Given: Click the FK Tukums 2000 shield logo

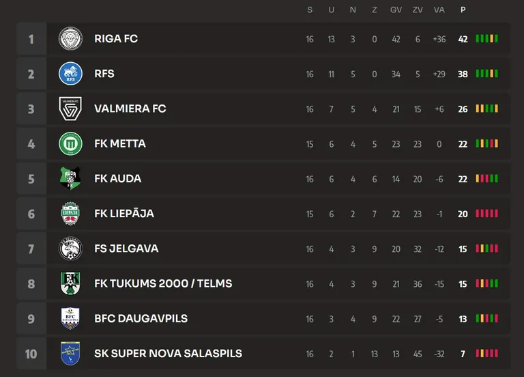Looking at the screenshot, I should point(70,283).
